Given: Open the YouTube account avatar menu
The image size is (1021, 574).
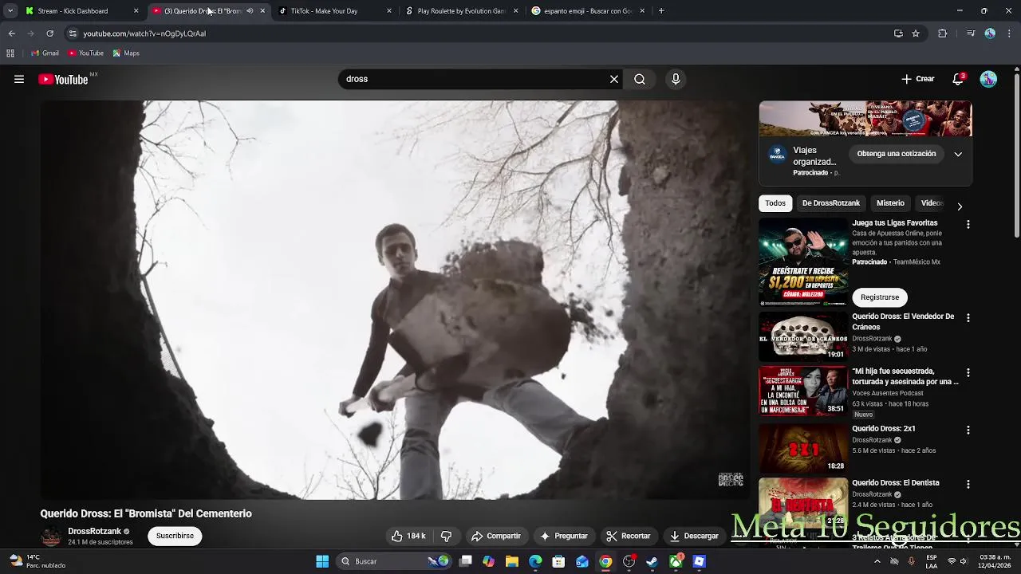Looking at the screenshot, I should click(988, 79).
